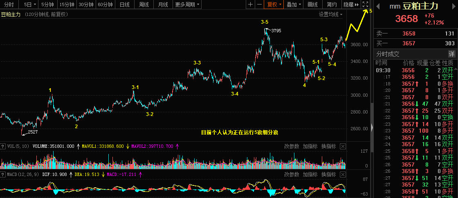Click 改参数 in MACD panel
458x198 pixels.
(x=292, y=174)
